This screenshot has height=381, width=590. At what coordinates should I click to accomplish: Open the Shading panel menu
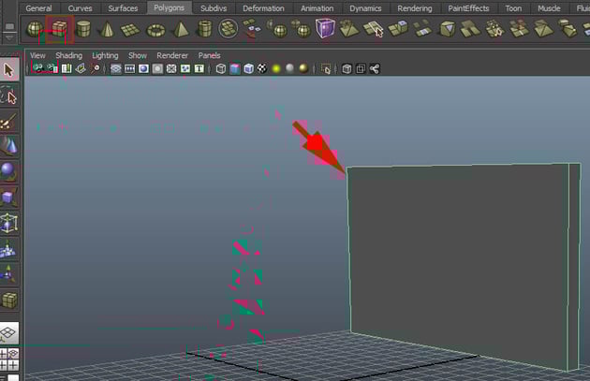[x=69, y=55]
